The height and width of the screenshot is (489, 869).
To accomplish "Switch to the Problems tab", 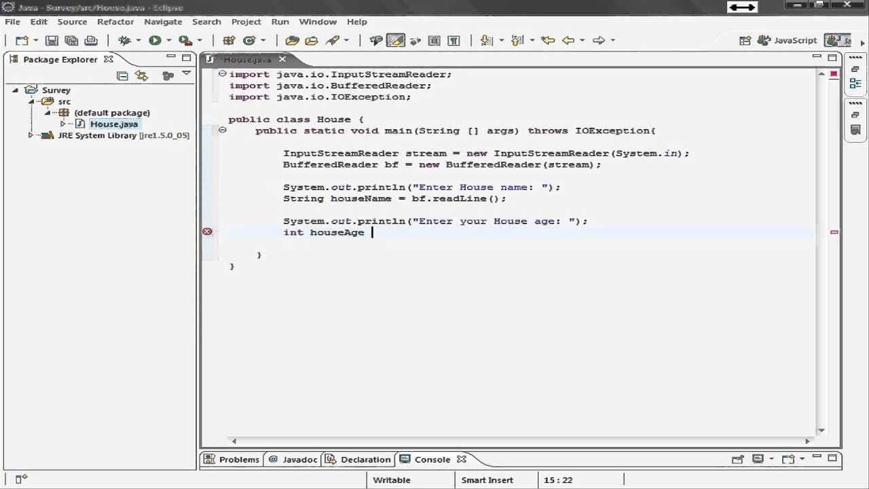I will pyautogui.click(x=238, y=460).
